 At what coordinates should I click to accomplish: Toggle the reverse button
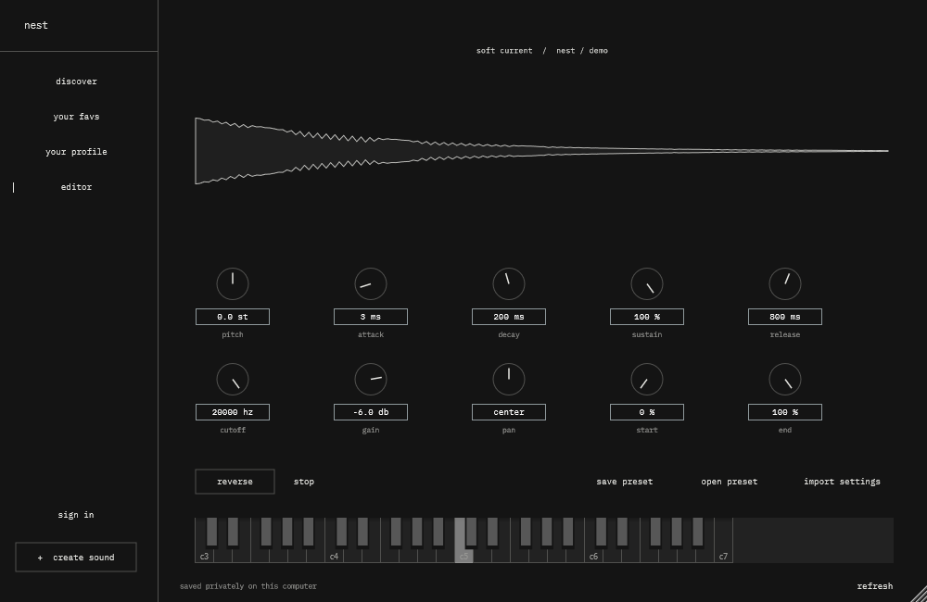point(235,482)
